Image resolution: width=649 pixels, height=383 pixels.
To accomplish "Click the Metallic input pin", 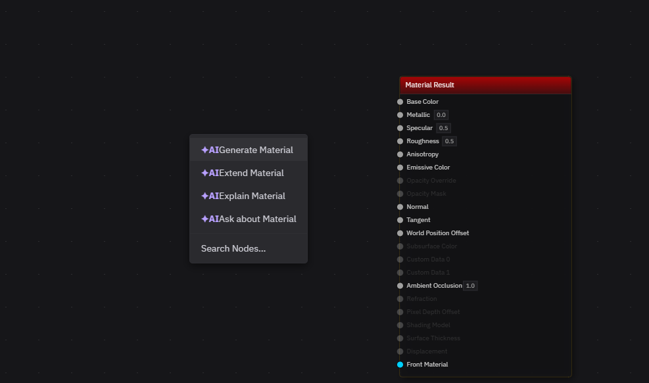I will click(x=400, y=114).
